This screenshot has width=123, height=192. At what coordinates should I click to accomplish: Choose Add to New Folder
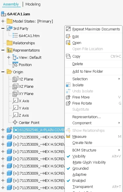coord(88,72)
